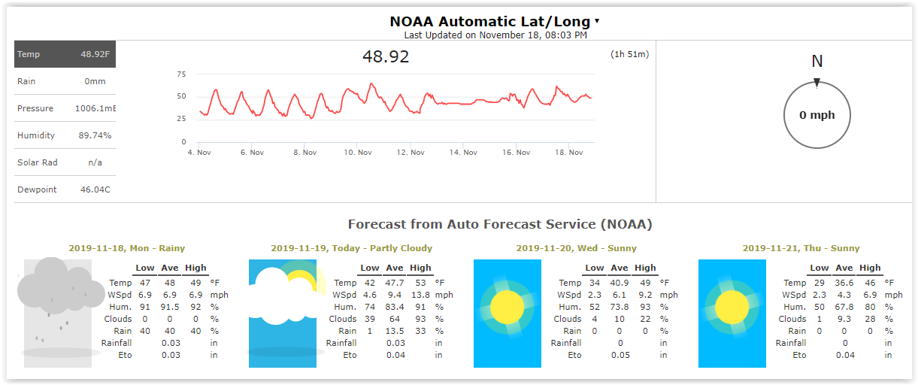Click Forecast from Auto Forecast Service heading

click(500, 224)
